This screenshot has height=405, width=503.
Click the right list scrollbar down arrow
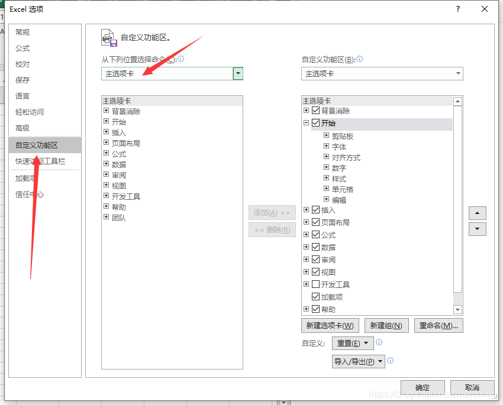pyautogui.click(x=458, y=310)
